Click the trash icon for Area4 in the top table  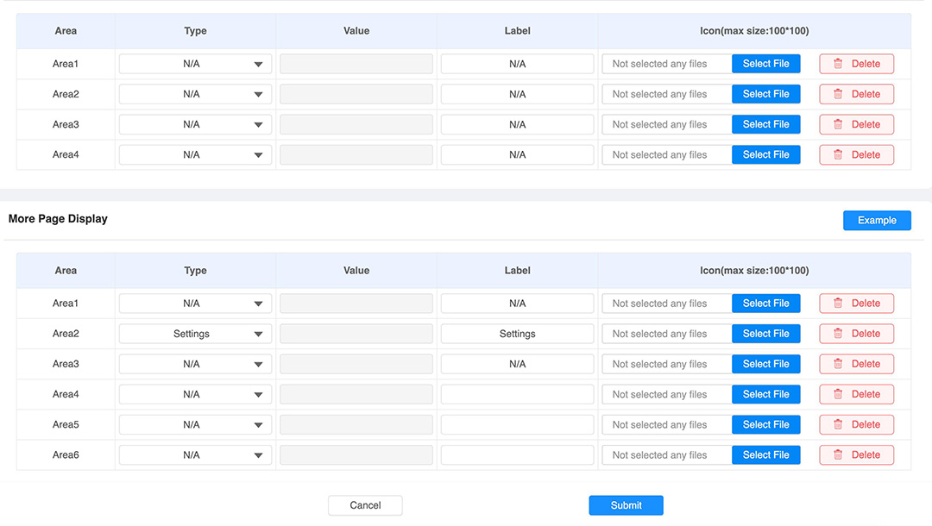pos(837,154)
